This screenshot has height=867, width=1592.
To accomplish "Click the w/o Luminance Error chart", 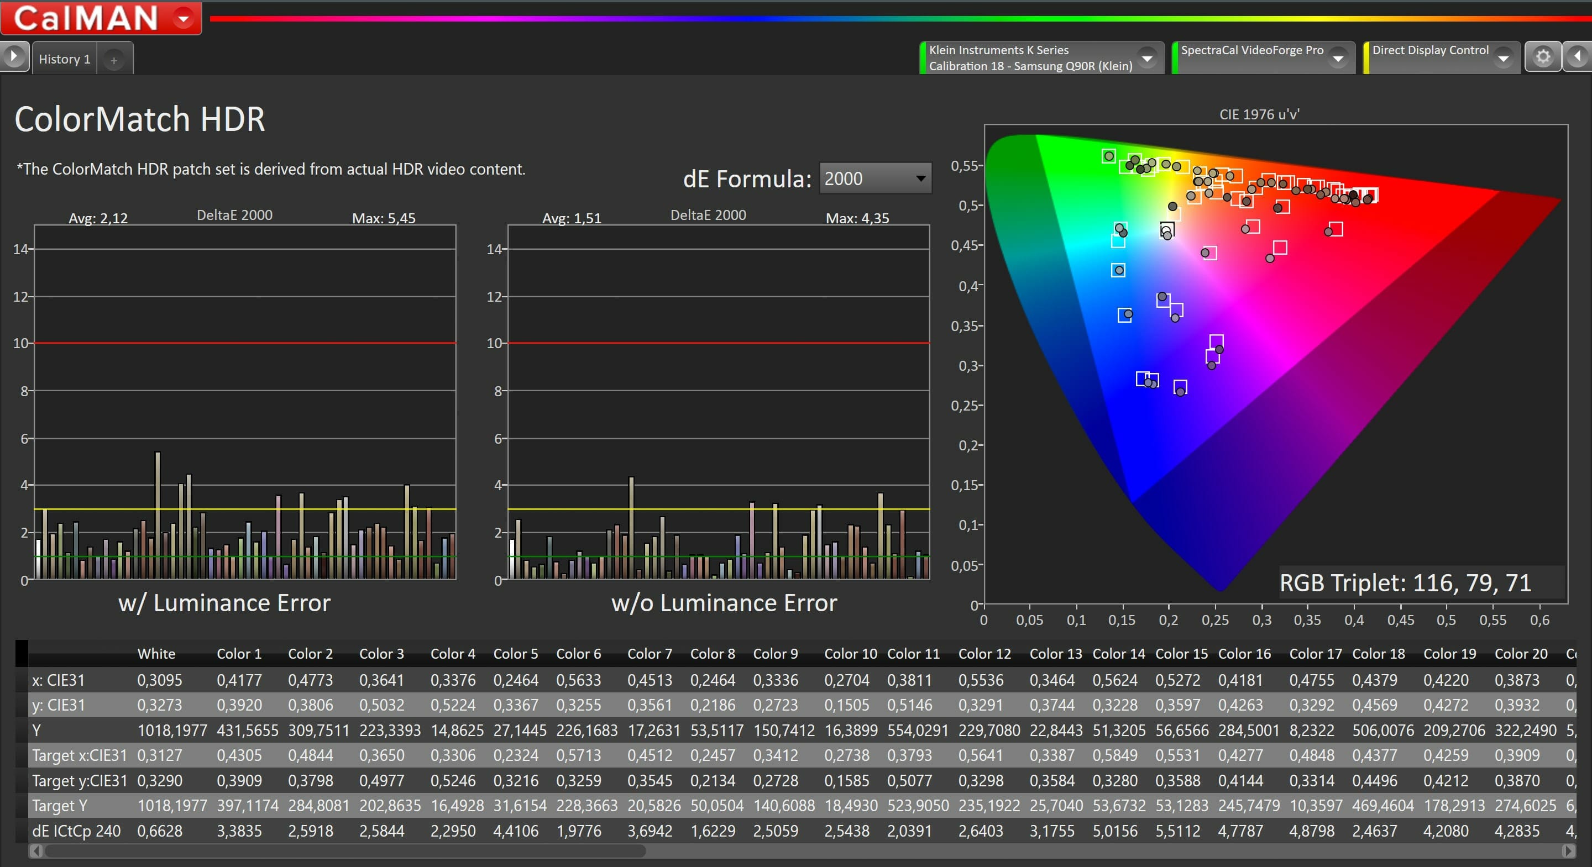I will (x=719, y=402).
